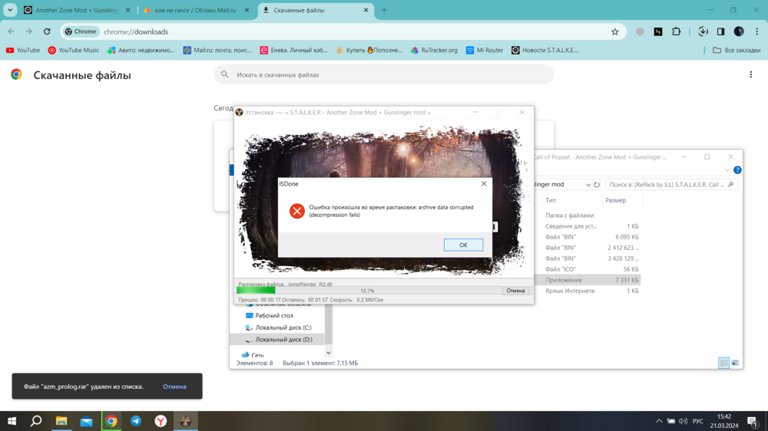The width and height of the screenshot is (768, 431).
Task: Open the Chrome downloads tray icon
Action: pos(703,31)
